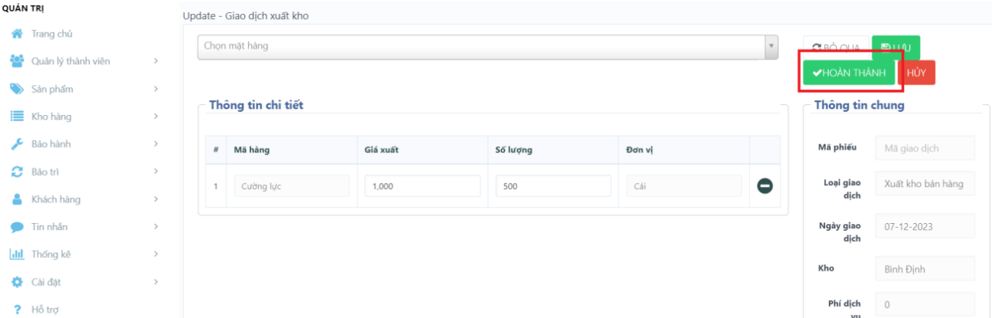The height and width of the screenshot is (318, 992).
Task: Open Trang chủ menu item
Action: 52,34
